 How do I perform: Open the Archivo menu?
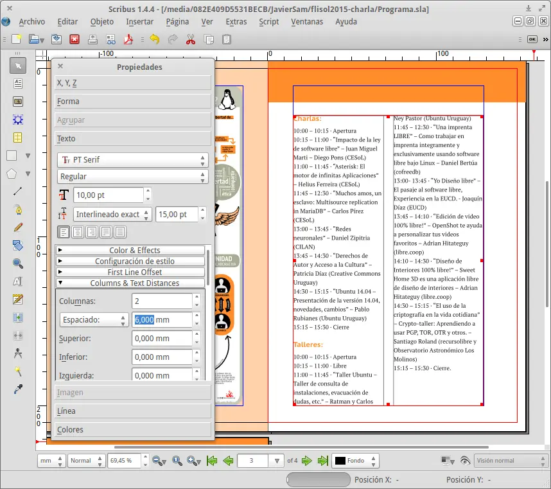coord(31,22)
